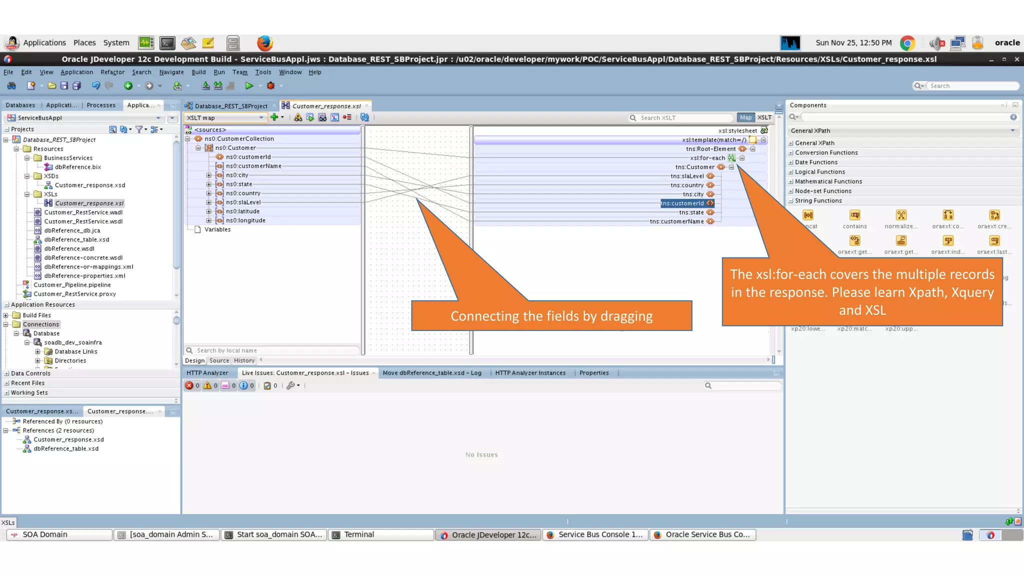Toggle the warnings filter in Issues panel
The height and width of the screenshot is (576, 1024).
210,385
